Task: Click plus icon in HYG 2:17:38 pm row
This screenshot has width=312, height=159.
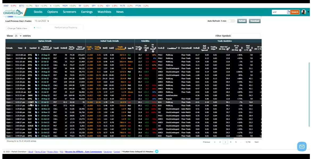Action: pyautogui.click(x=39, y=99)
